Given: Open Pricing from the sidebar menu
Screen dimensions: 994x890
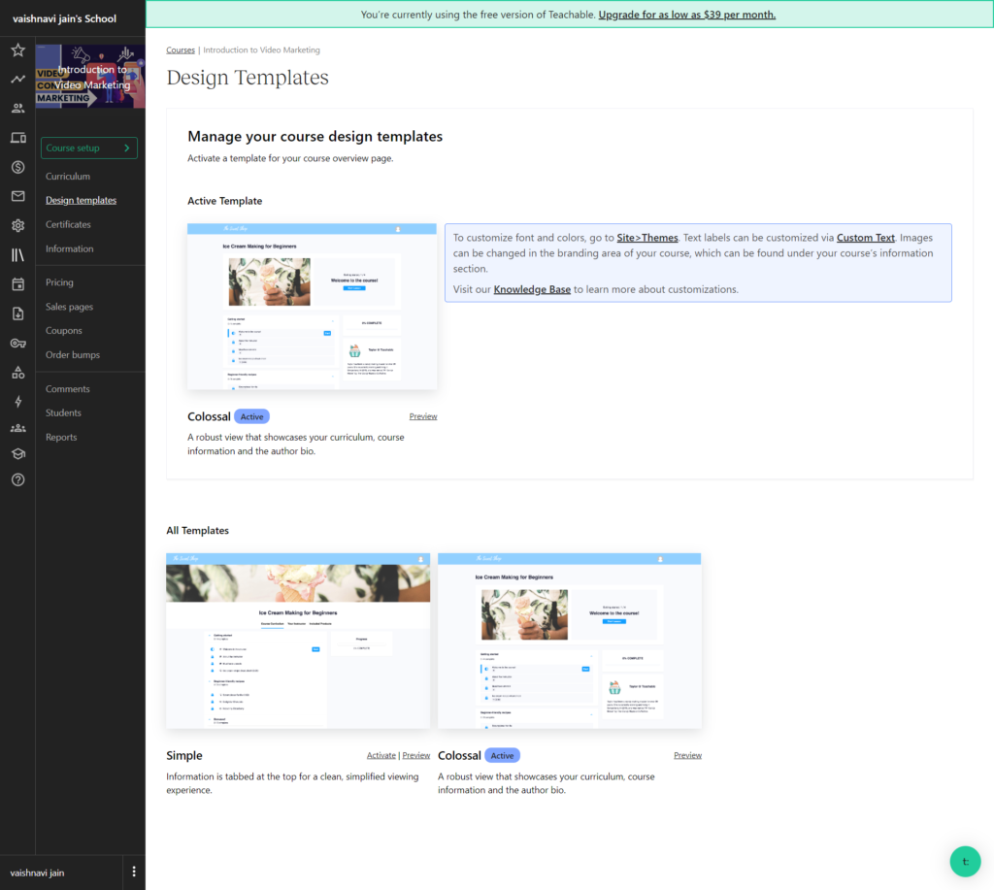Looking at the screenshot, I should (x=61, y=281).
